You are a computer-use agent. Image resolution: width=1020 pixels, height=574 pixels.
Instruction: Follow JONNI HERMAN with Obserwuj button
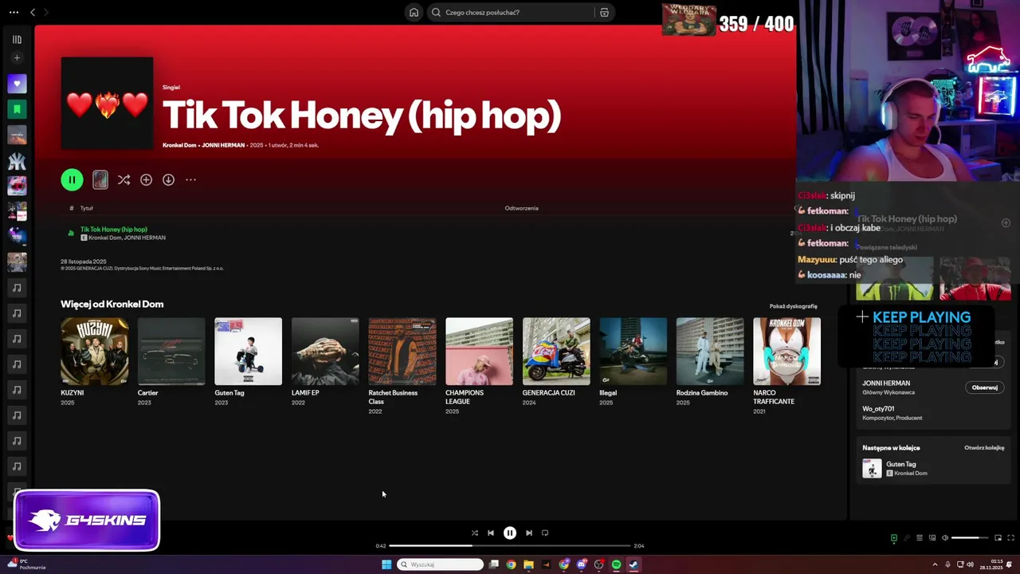pos(984,387)
